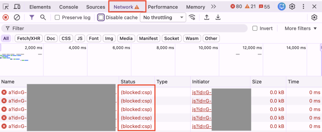The height and width of the screenshot is (132, 322).
Task: Open network search with magnifier icon
Action: click(x=43, y=17)
